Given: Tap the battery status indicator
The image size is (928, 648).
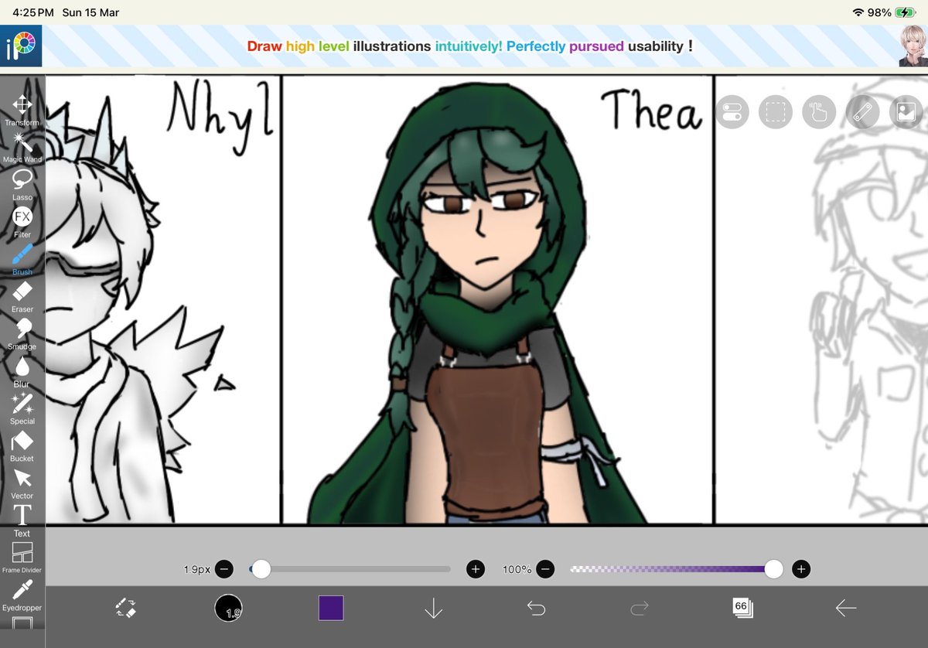Looking at the screenshot, I should (905, 12).
